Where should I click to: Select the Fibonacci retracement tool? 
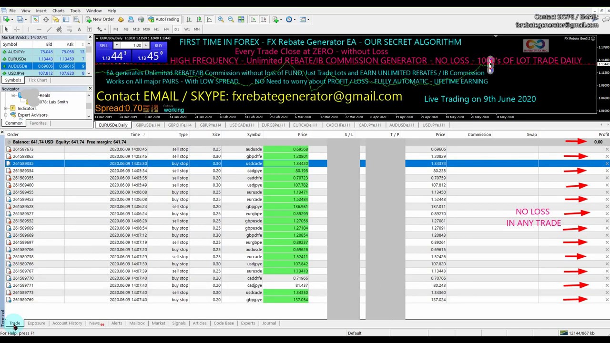coord(69,30)
